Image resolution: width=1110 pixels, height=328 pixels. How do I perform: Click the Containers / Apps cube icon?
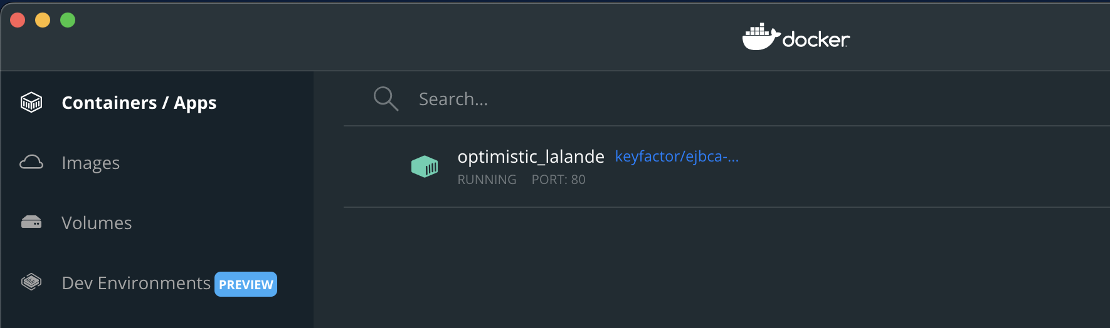point(31,102)
